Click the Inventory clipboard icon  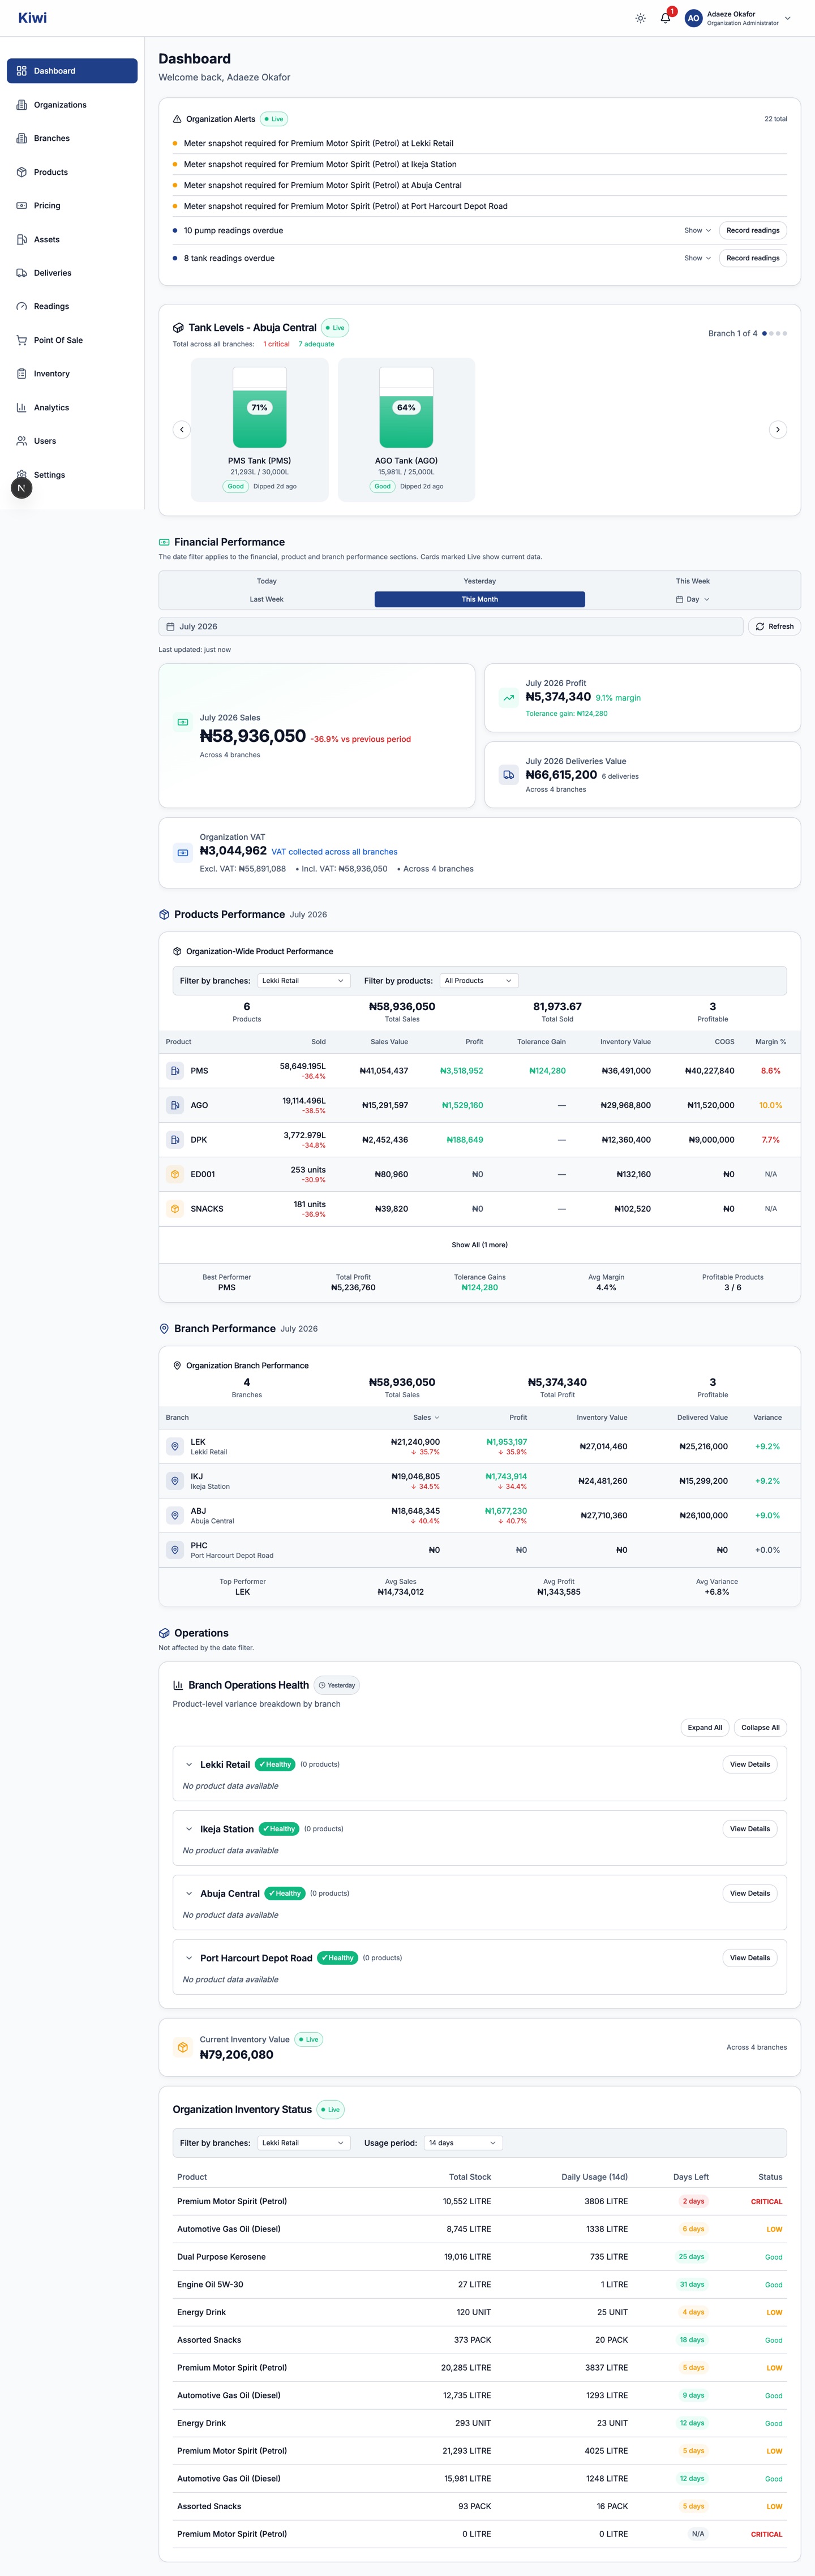[22, 373]
